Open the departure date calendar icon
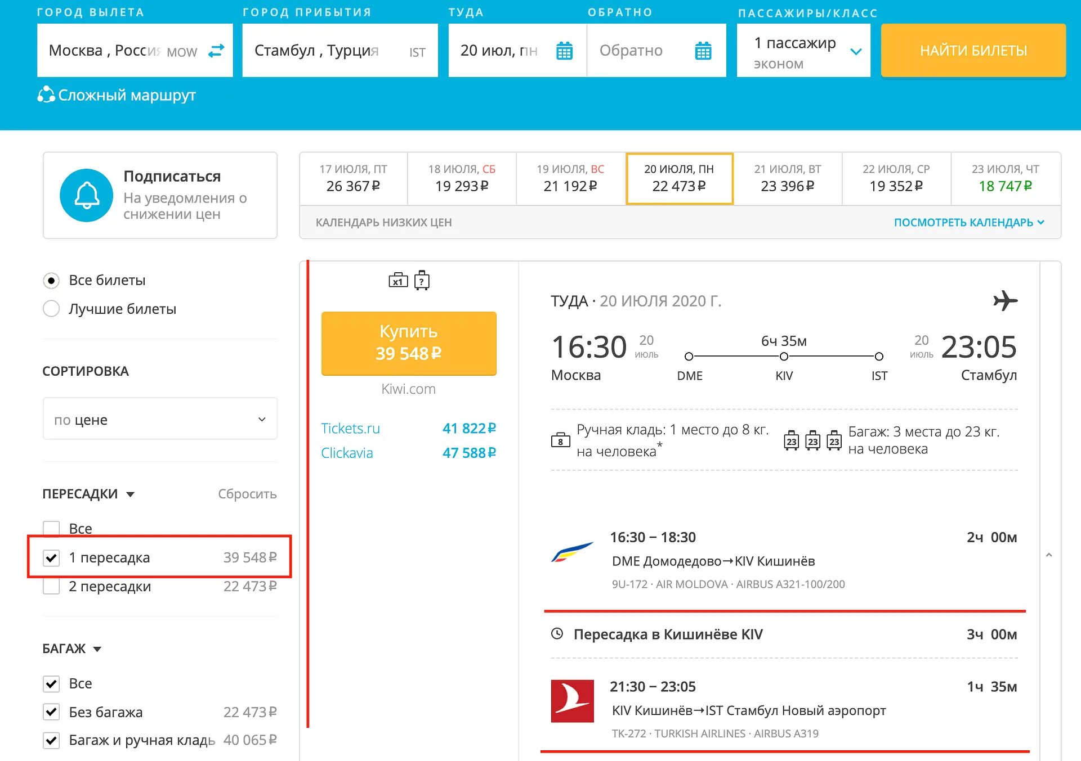The width and height of the screenshot is (1081, 761). (x=564, y=51)
